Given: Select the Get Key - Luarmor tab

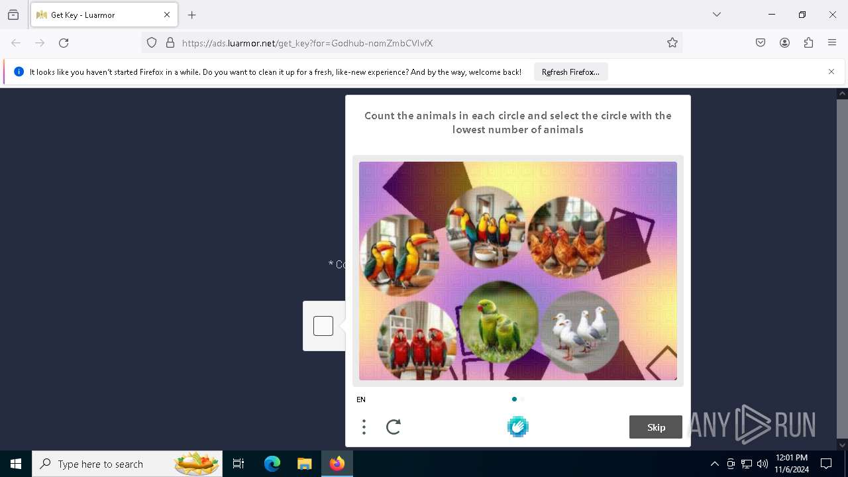Looking at the screenshot, I should 104,15.
